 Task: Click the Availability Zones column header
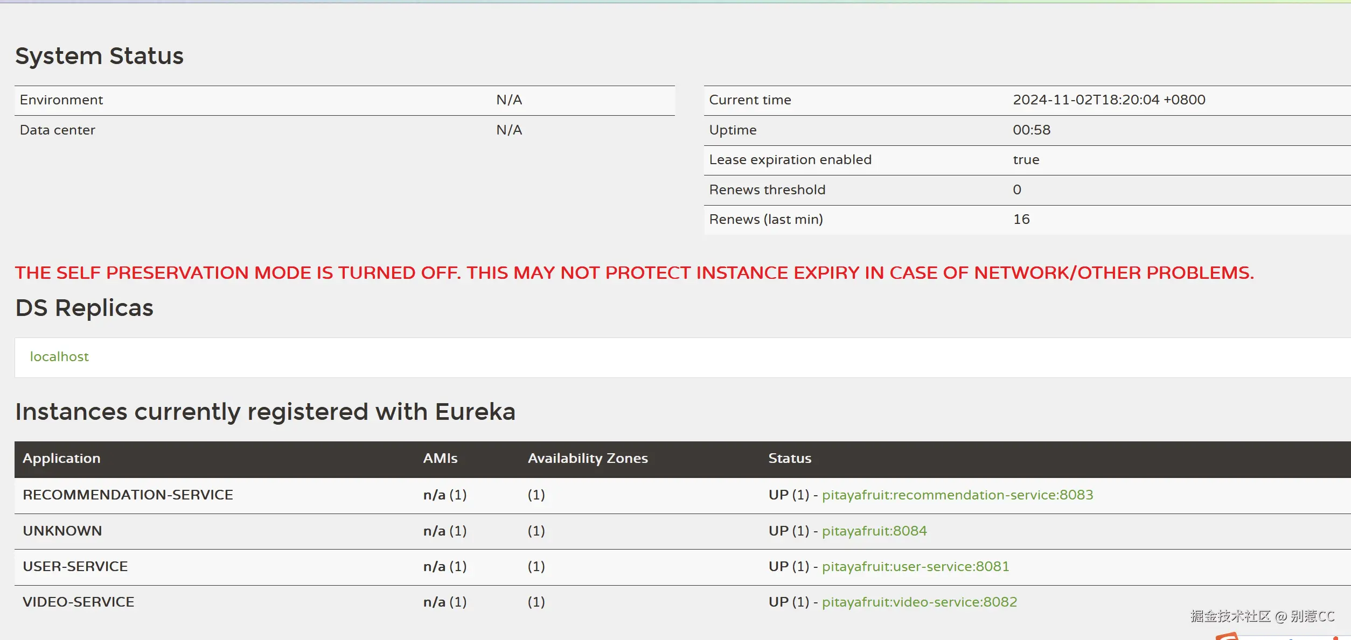(x=587, y=459)
